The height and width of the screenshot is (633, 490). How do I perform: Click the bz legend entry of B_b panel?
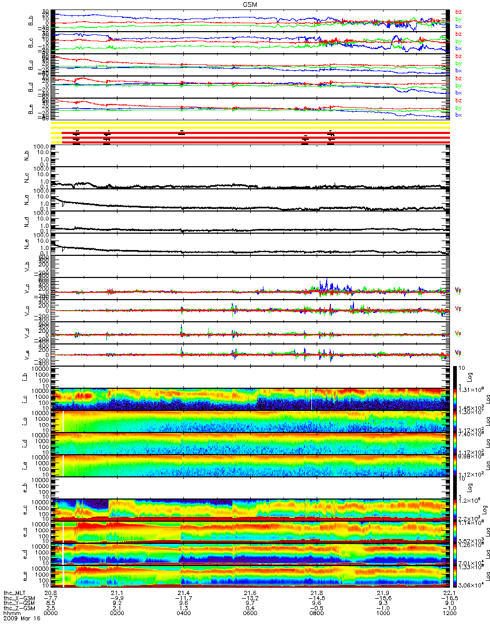click(x=458, y=12)
